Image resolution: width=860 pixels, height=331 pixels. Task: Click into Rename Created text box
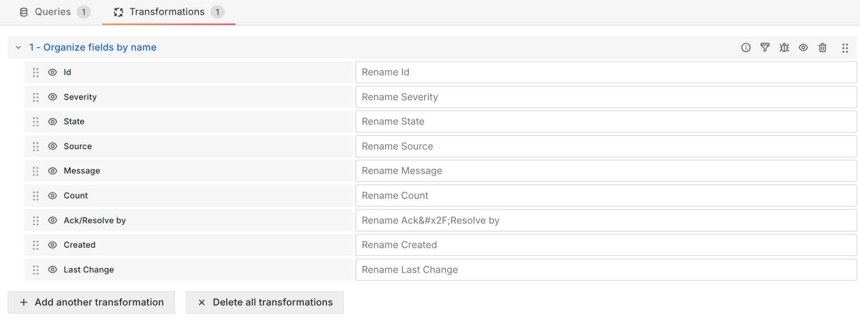606,245
